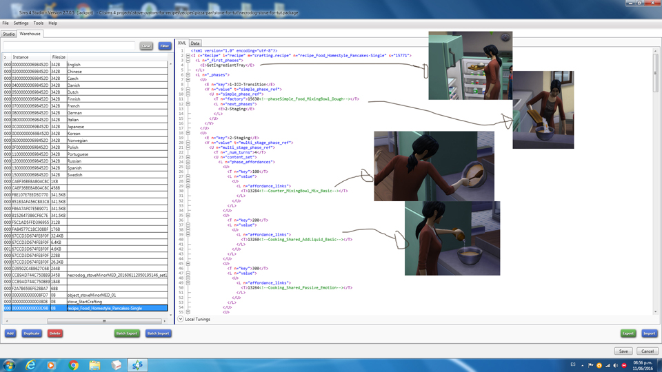662x372 pixels.
Task: Open Google Chrome from the taskbar
Action: pyautogui.click(x=73, y=365)
